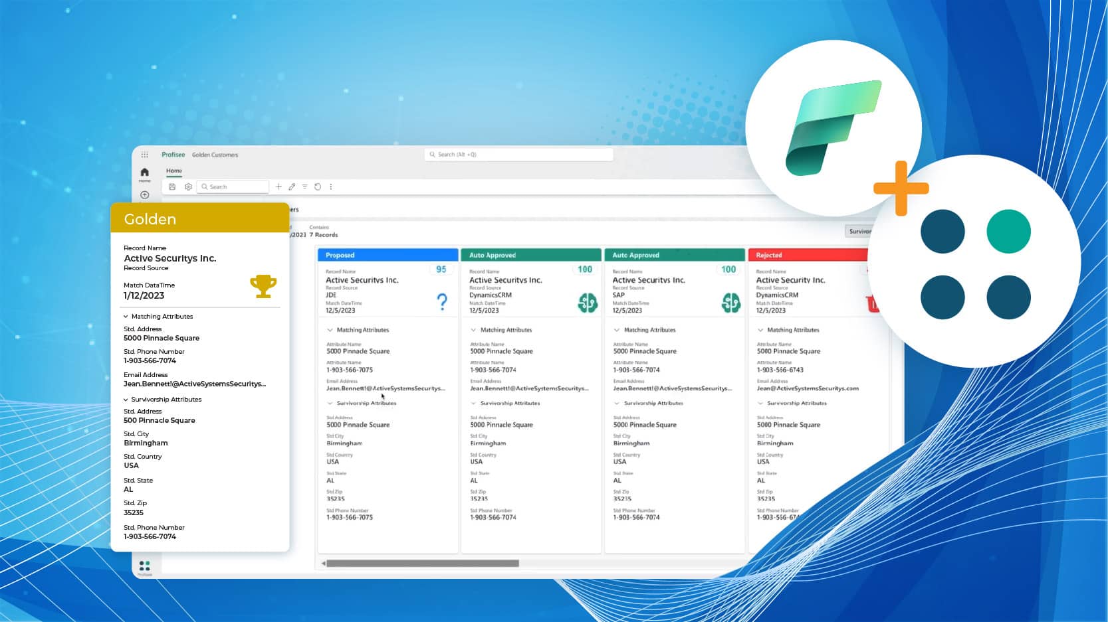Click the refresh icon in the toolbar
Image resolution: width=1108 pixels, height=622 pixels.
point(318,187)
